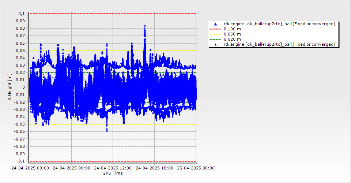Click the -0,03 y-axis tick label
This screenshot has height=183, width=351.
(20, 109)
